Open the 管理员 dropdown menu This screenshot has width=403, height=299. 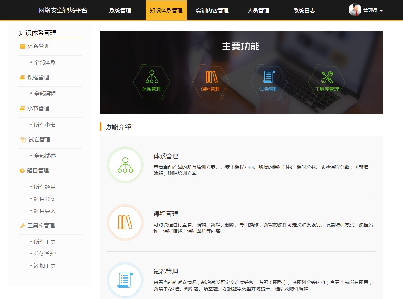373,10
